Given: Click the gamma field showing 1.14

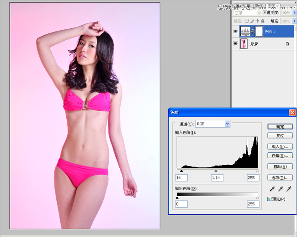Looking at the screenshot, I should click(x=217, y=178).
